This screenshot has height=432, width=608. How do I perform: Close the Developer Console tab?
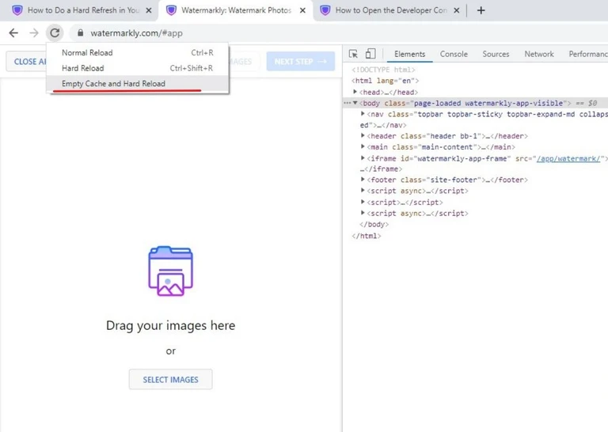pyautogui.click(x=457, y=10)
